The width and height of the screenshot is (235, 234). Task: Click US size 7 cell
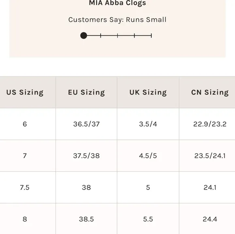pyautogui.click(x=25, y=156)
